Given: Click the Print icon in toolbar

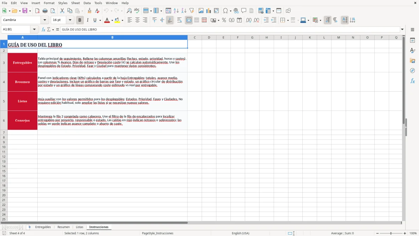Looking at the screenshot, I should click(45, 11).
